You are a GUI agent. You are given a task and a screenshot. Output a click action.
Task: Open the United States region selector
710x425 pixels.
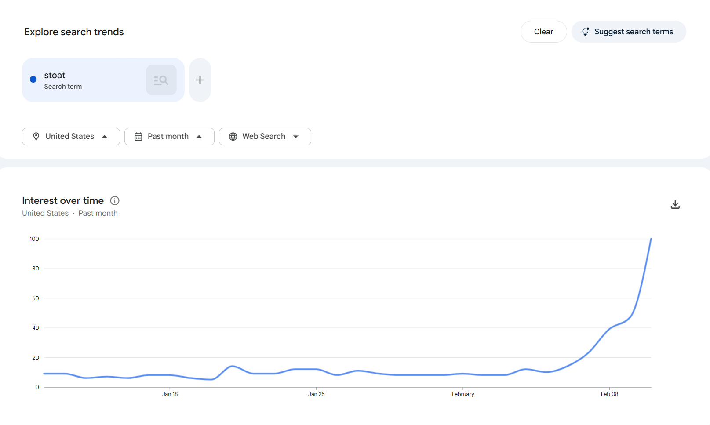coord(70,136)
